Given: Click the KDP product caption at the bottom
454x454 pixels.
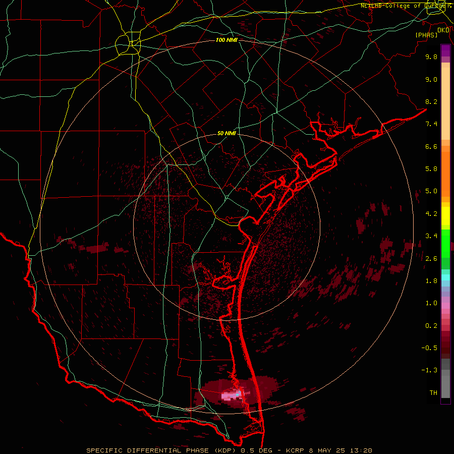Looking at the screenshot, I should click(229, 450).
